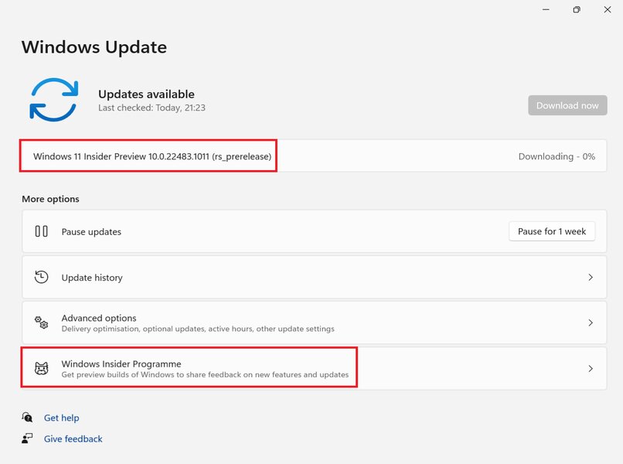The width and height of the screenshot is (623, 464).
Task: Click the Downloading 0% progress indicator
Action: 557,156
